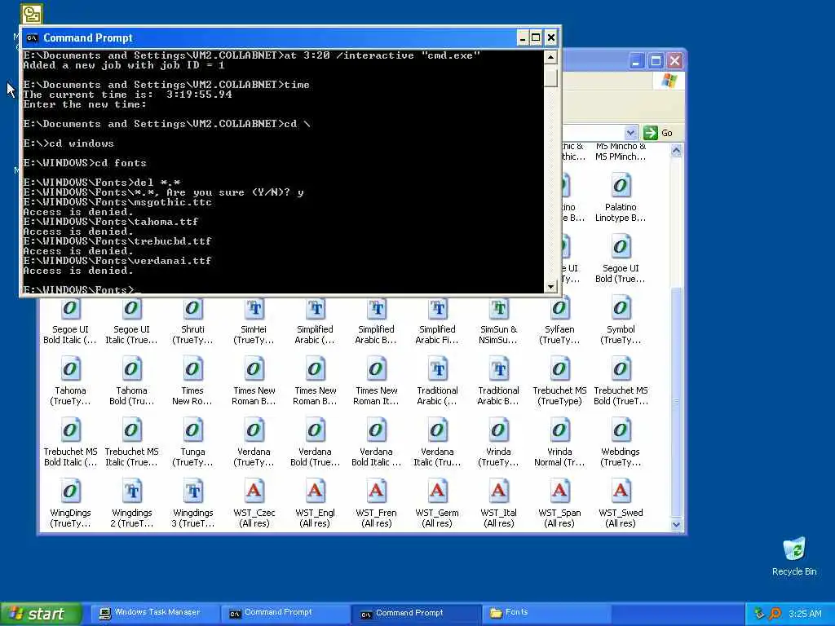Click the orange magnifier tray icon
The height and width of the screenshot is (626, 835).
[775, 614]
